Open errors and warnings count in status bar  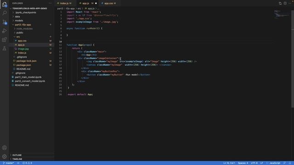pos(27,163)
